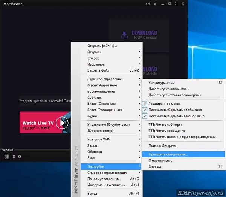Open the gear settings icon in control bar
The image size is (226, 197).
[20, 156]
